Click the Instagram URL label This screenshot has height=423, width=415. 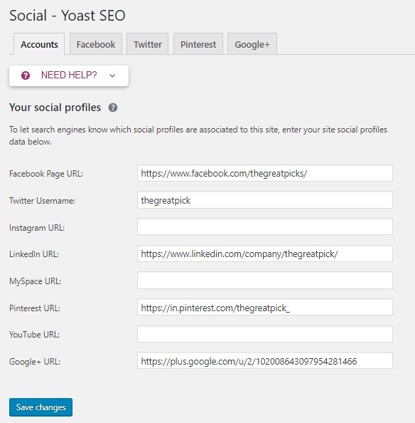point(37,228)
